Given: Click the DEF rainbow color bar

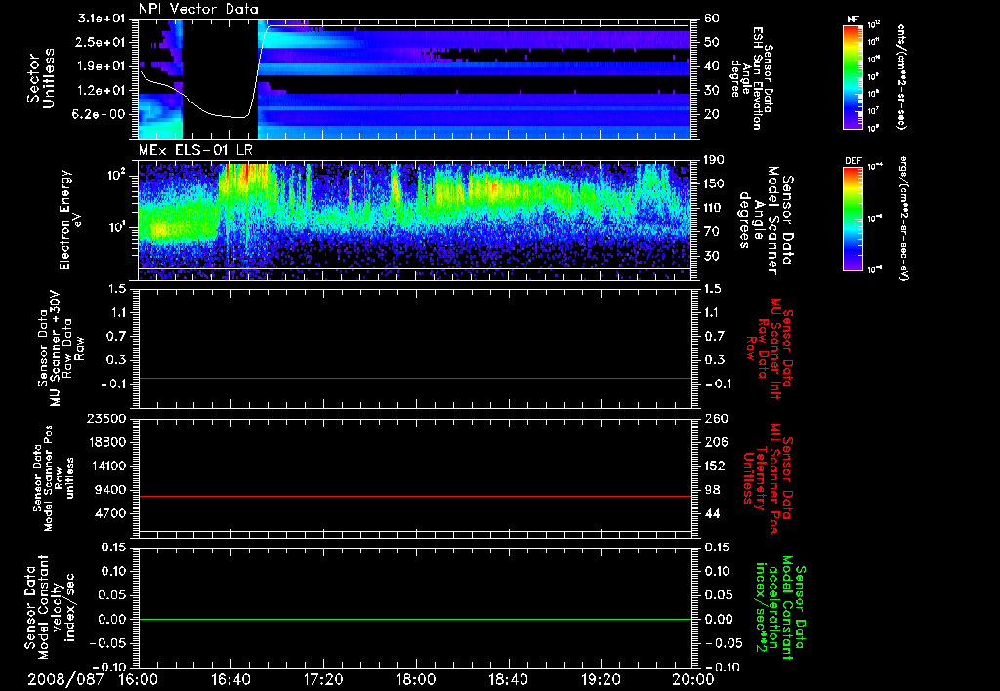Looking at the screenshot, I should [854, 219].
